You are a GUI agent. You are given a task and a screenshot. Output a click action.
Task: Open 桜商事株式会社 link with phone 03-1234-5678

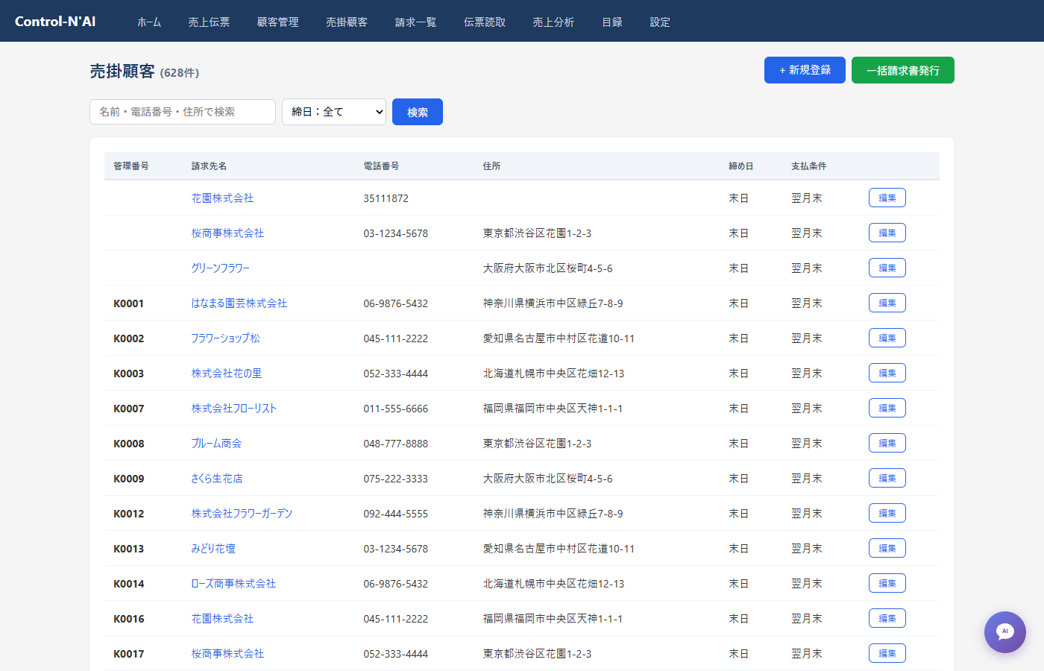pos(227,233)
